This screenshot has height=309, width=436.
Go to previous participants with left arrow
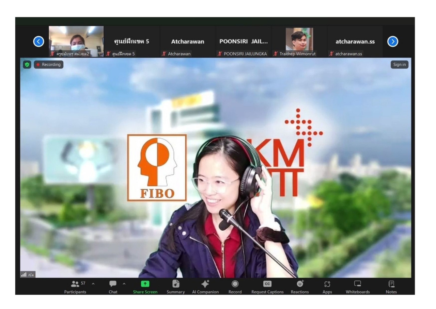38,42
